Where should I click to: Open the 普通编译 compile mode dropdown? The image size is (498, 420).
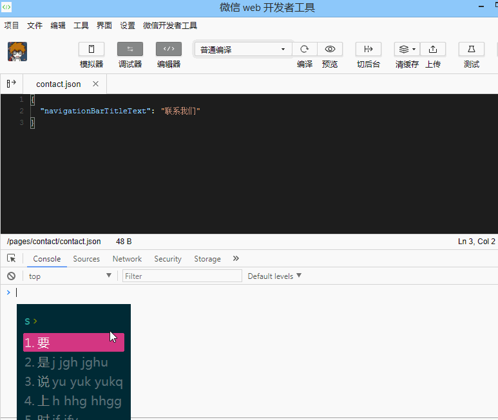tap(243, 49)
